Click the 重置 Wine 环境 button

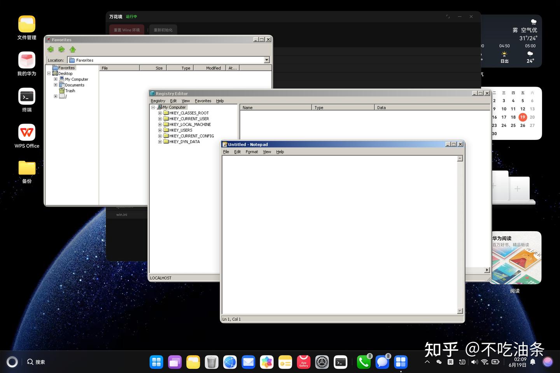pos(127,30)
